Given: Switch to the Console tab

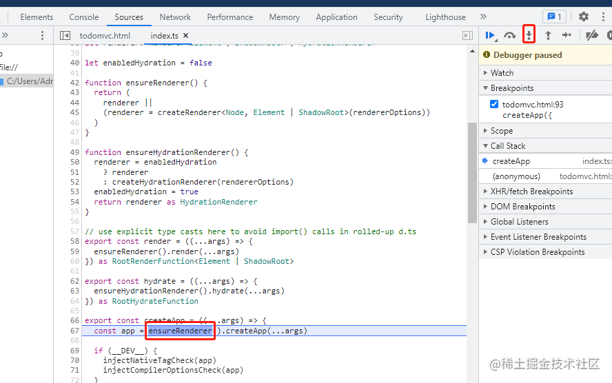Looking at the screenshot, I should (84, 17).
